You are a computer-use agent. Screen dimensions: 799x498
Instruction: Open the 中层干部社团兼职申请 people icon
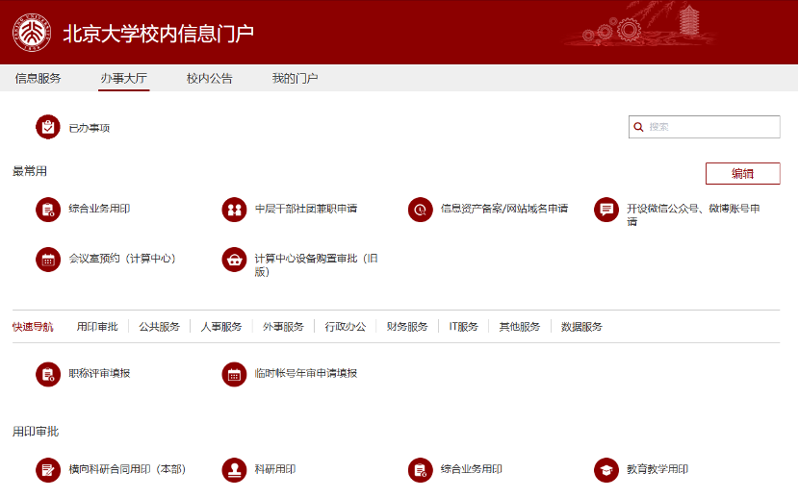[234, 209]
